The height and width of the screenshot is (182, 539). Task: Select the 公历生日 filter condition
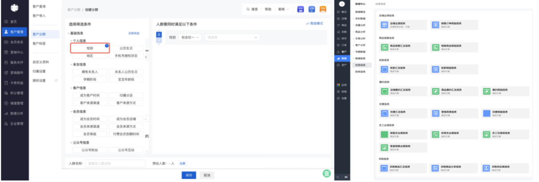(x=126, y=48)
